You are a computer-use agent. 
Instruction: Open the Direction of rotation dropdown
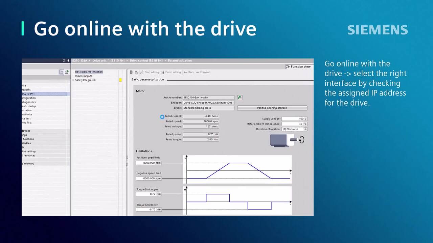click(305, 129)
